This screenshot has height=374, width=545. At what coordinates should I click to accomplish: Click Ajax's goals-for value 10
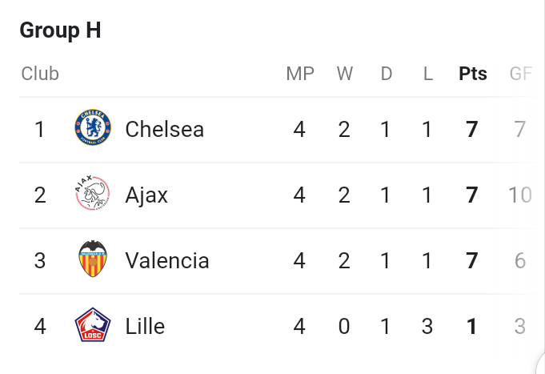(x=520, y=195)
